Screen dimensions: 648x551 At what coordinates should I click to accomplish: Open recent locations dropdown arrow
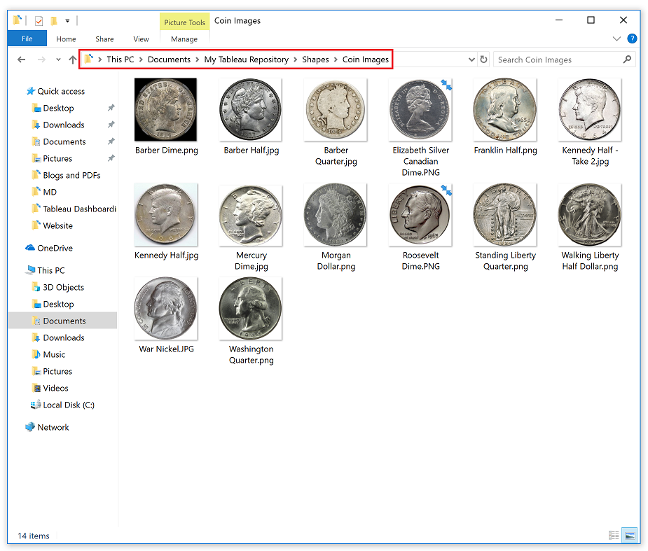[x=58, y=60]
